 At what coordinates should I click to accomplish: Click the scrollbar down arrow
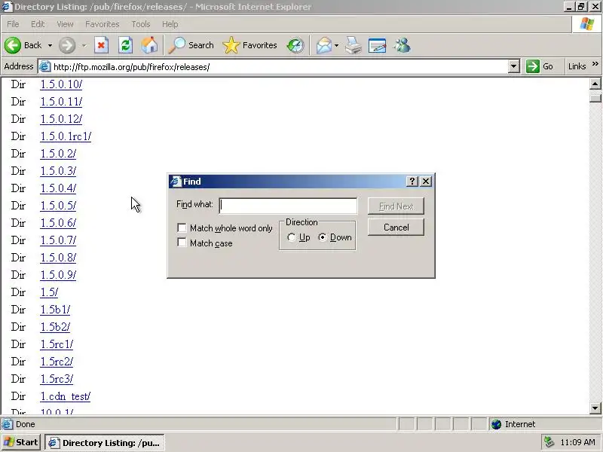click(595, 408)
